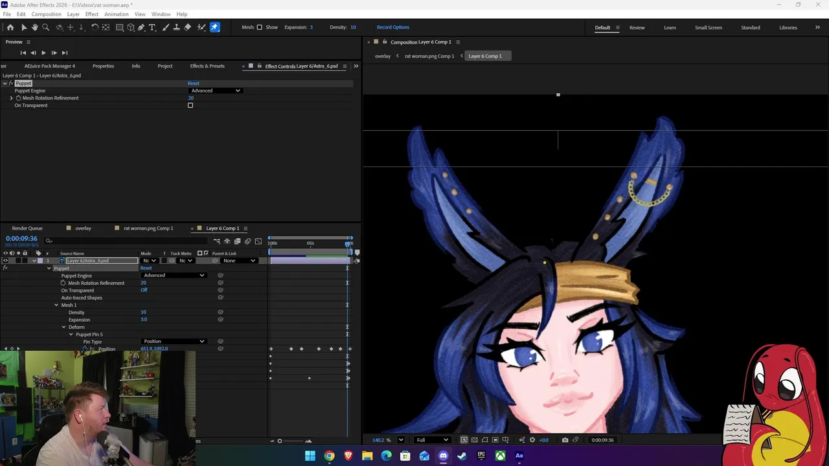
Task: Toggle the Position stopwatch for Puppet Pin 5
Action: [x=85, y=349]
